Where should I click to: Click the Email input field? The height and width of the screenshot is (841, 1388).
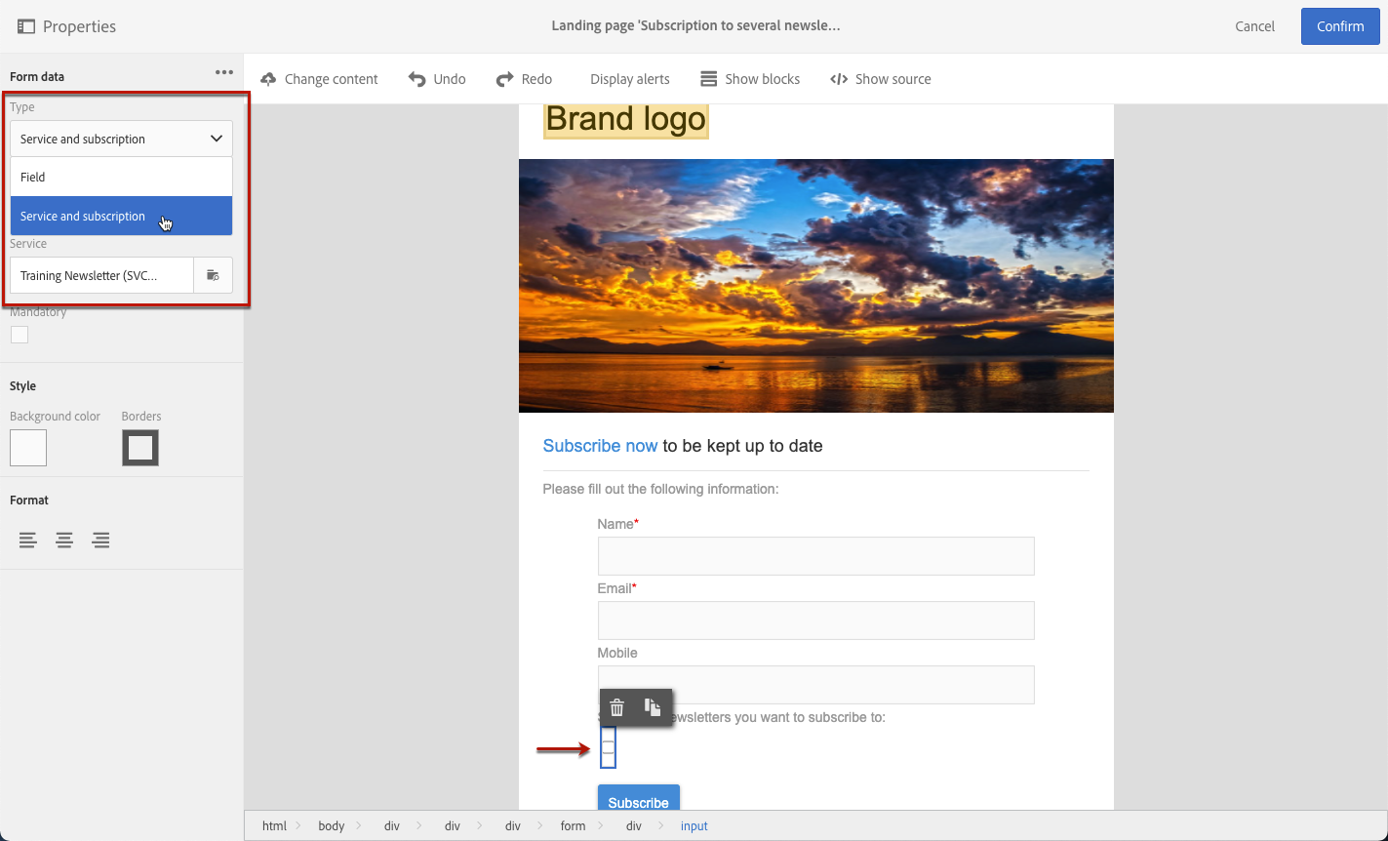[x=815, y=621]
